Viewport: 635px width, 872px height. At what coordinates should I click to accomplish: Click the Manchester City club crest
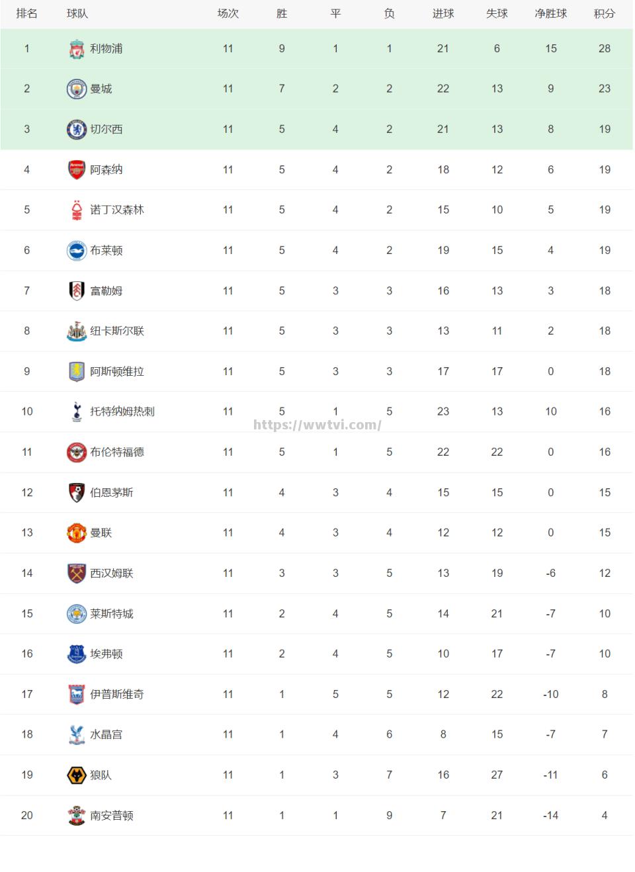[77, 89]
